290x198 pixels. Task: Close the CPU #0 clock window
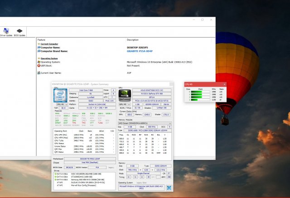224,84
